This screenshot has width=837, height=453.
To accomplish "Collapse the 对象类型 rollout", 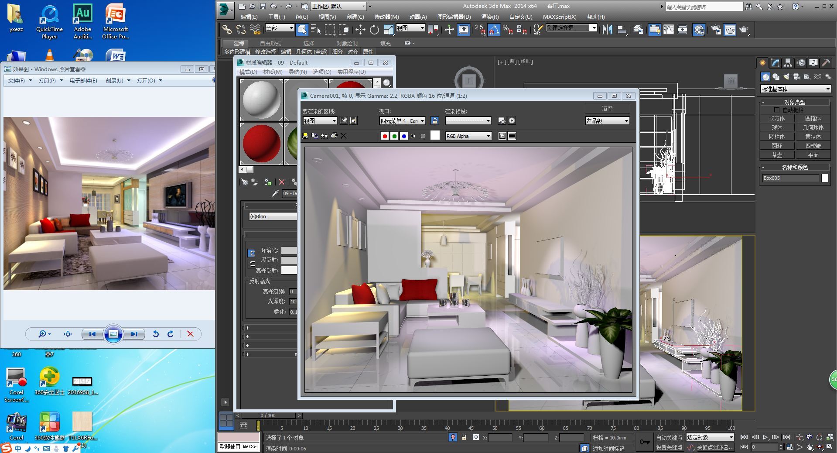I will [795, 102].
